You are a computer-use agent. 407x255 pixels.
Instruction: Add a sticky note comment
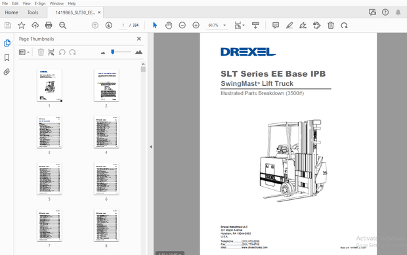[276, 25]
